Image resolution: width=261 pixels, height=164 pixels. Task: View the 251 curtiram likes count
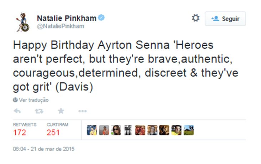pyautogui.click(x=53, y=133)
